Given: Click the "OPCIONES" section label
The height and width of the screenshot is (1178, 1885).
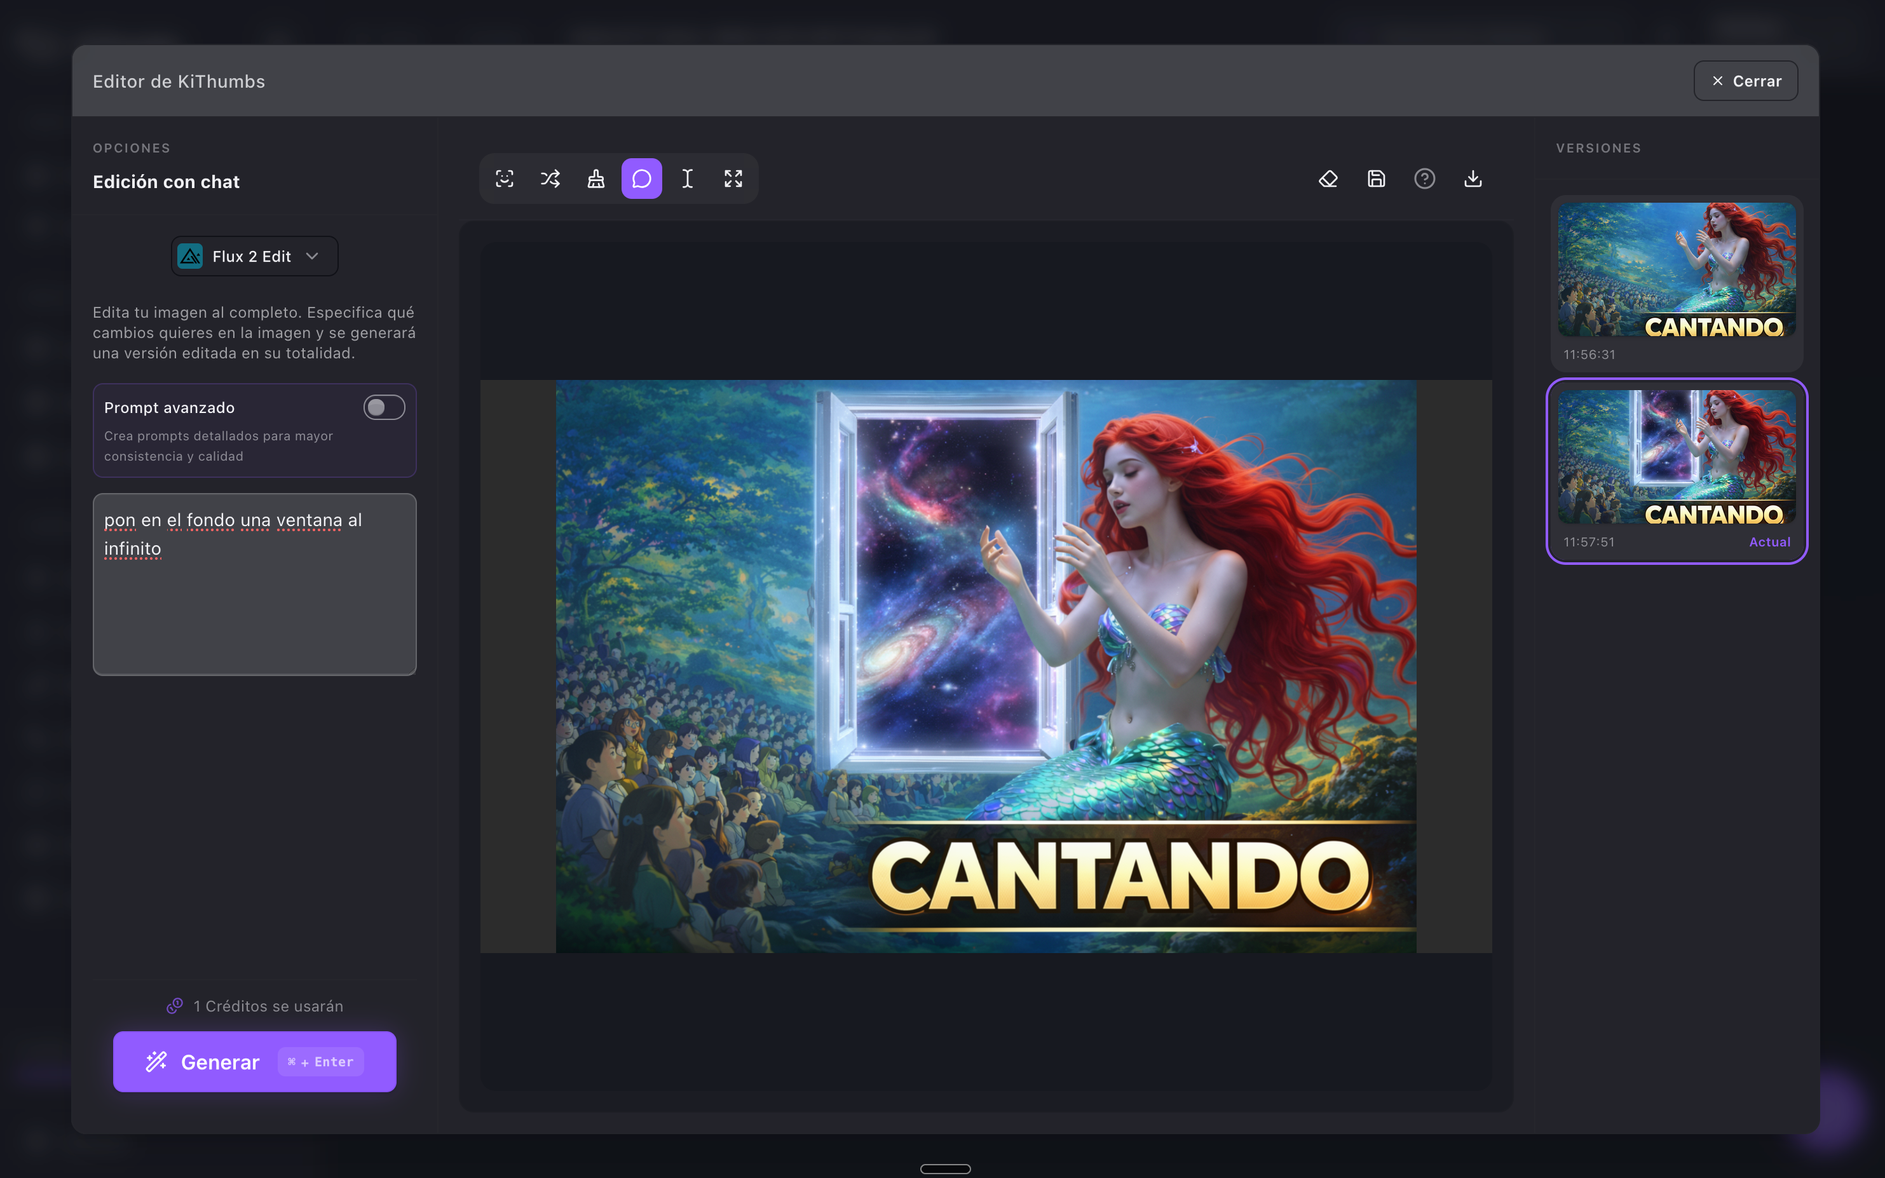Looking at the screenshot, I should [132, 148].
